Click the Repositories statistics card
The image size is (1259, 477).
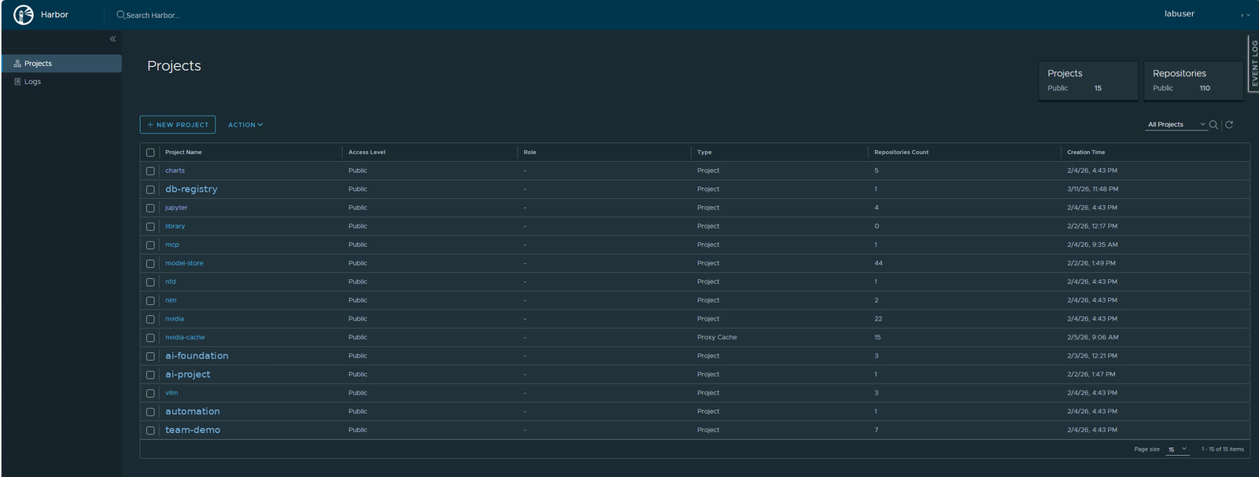[x=1193, y=81]
